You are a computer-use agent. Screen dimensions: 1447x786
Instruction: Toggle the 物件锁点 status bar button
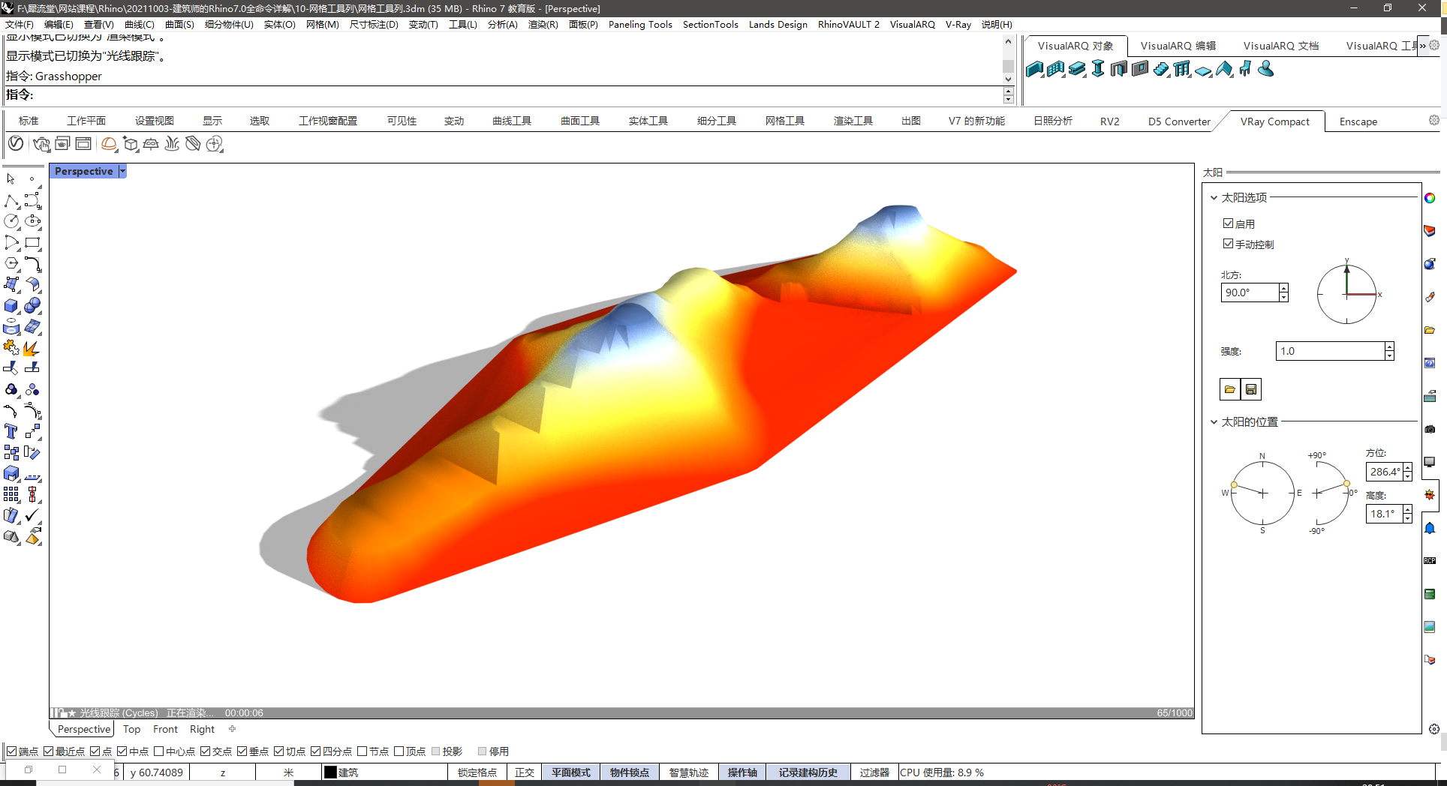(629, 772)
